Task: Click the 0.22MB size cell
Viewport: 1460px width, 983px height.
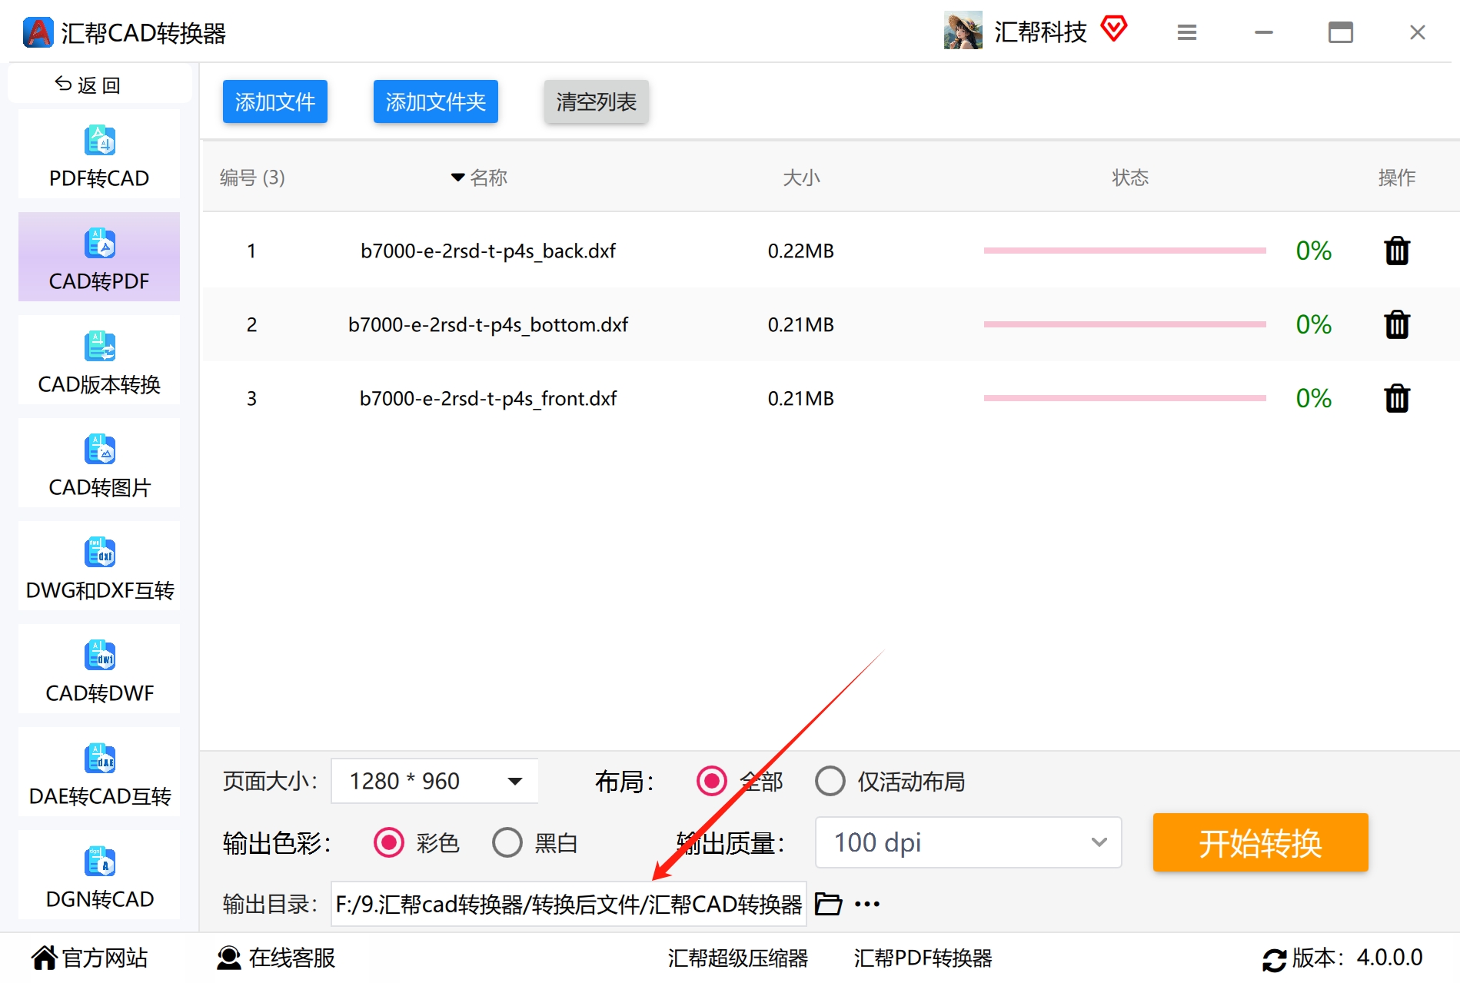Action: pyautogui.click(x=801, y=251)
